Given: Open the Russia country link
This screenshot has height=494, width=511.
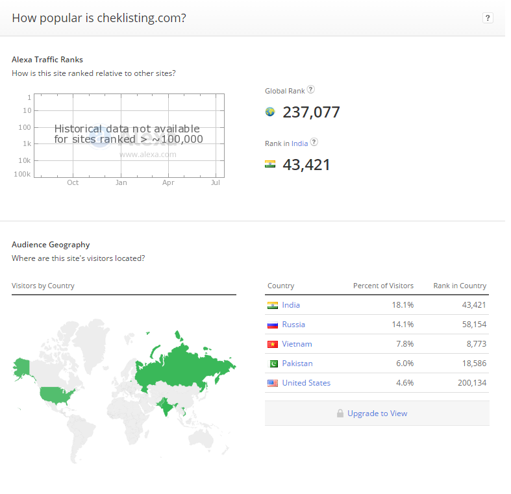Looking at the screenshot, I should pos(293,325).
